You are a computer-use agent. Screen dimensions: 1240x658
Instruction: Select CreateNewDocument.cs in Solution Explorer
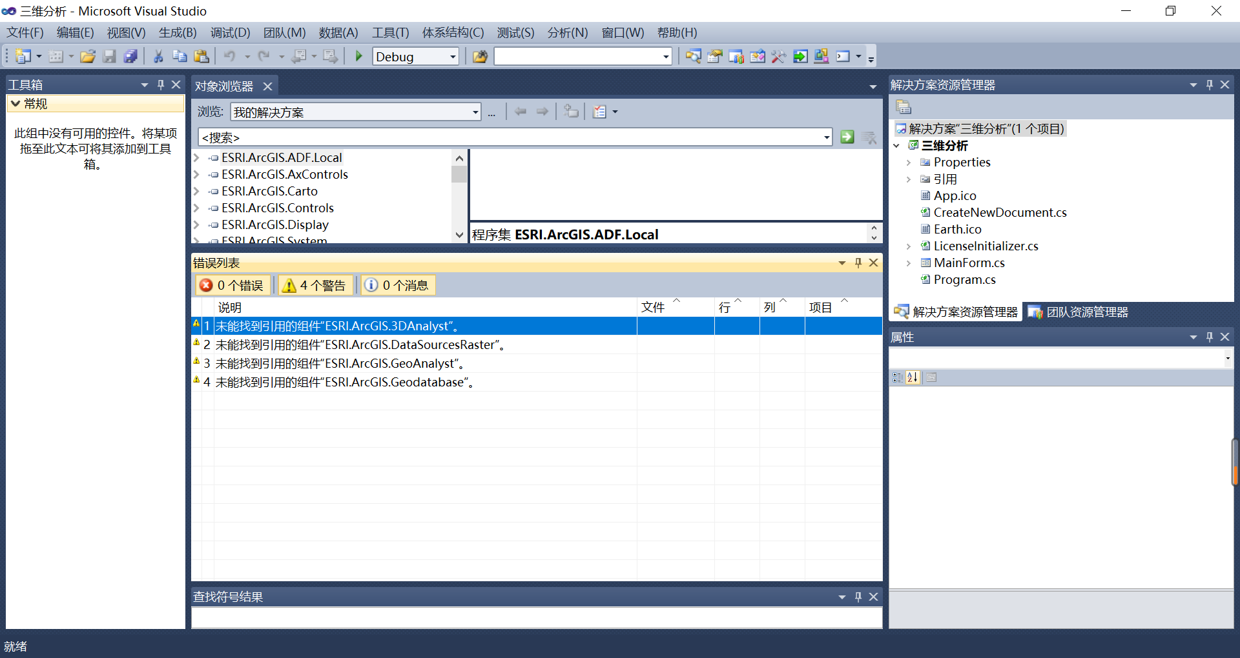pyautogui.click(x=1000, y=213)
